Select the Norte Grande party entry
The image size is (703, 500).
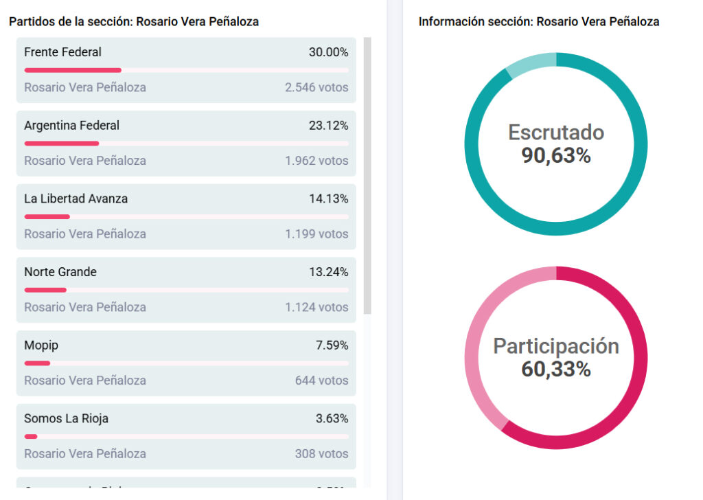(186, 289)
